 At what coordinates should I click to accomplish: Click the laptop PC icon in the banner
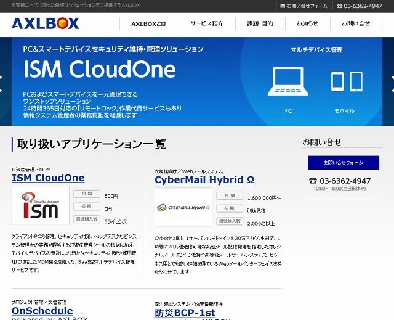point(288,81)
